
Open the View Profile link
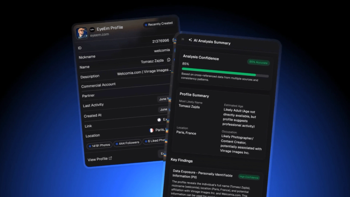pos(99,159)
